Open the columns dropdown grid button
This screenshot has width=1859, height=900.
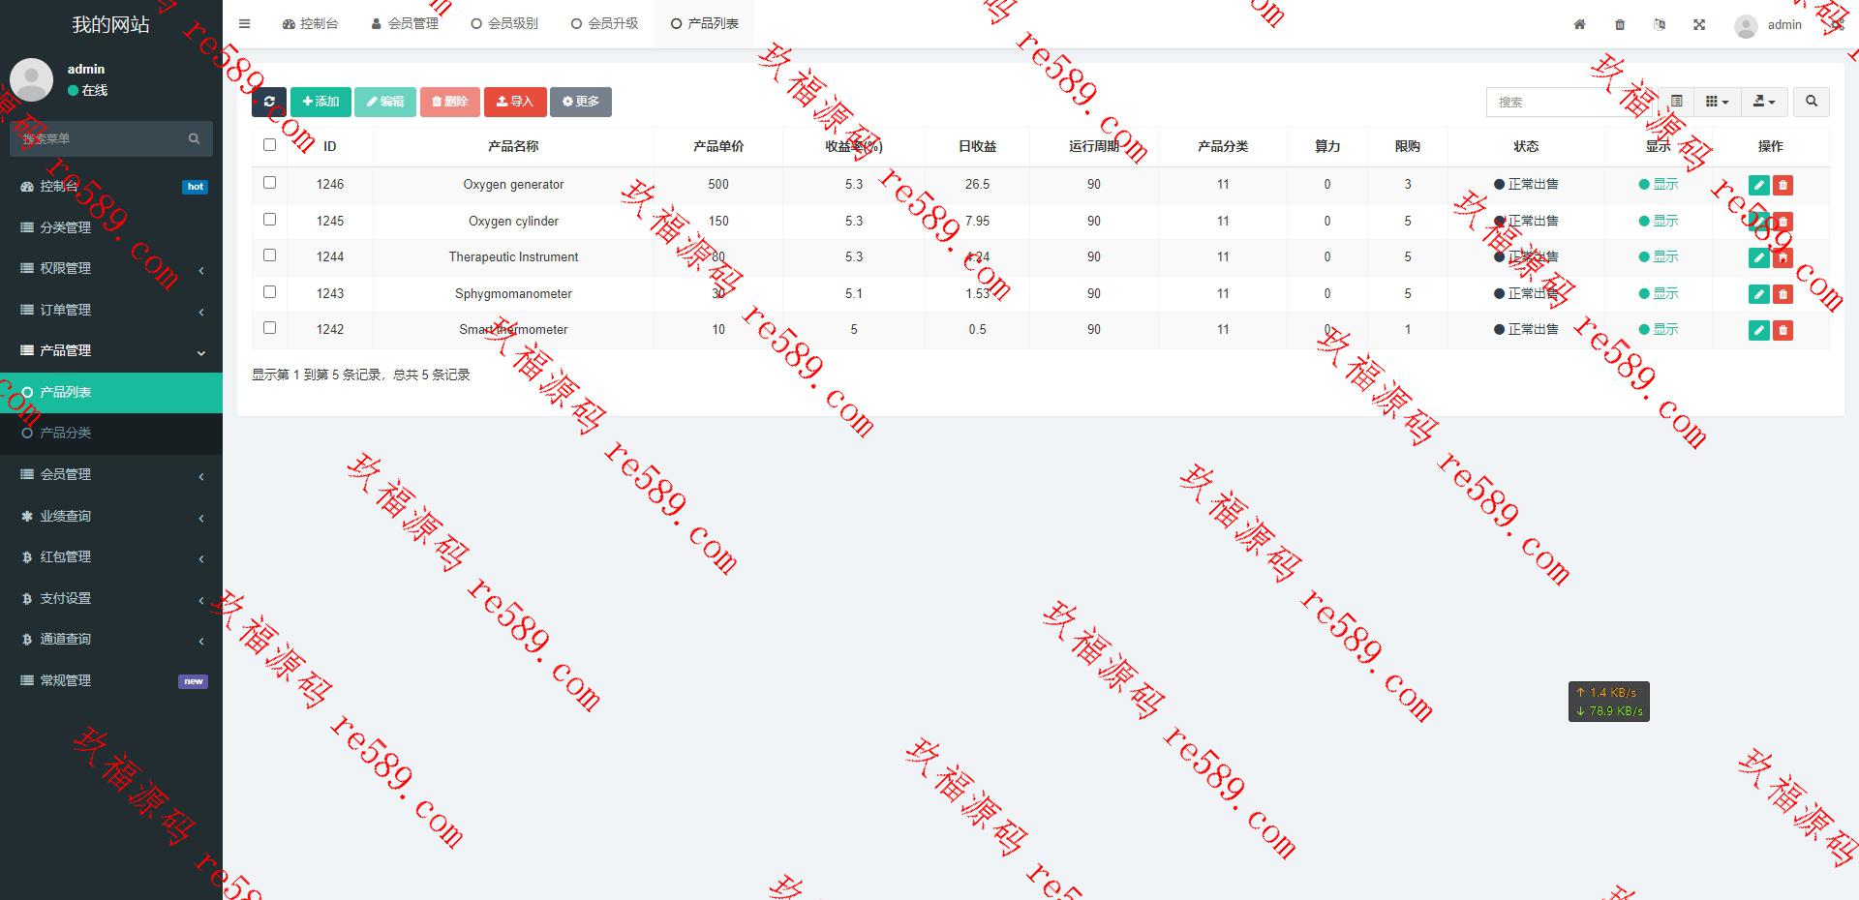pos(1717,102)
